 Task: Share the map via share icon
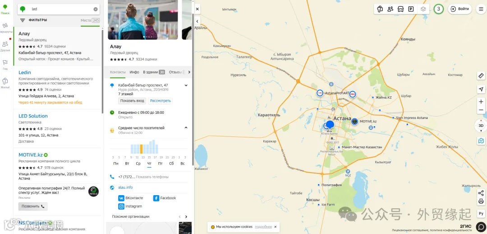pos(481,193)
